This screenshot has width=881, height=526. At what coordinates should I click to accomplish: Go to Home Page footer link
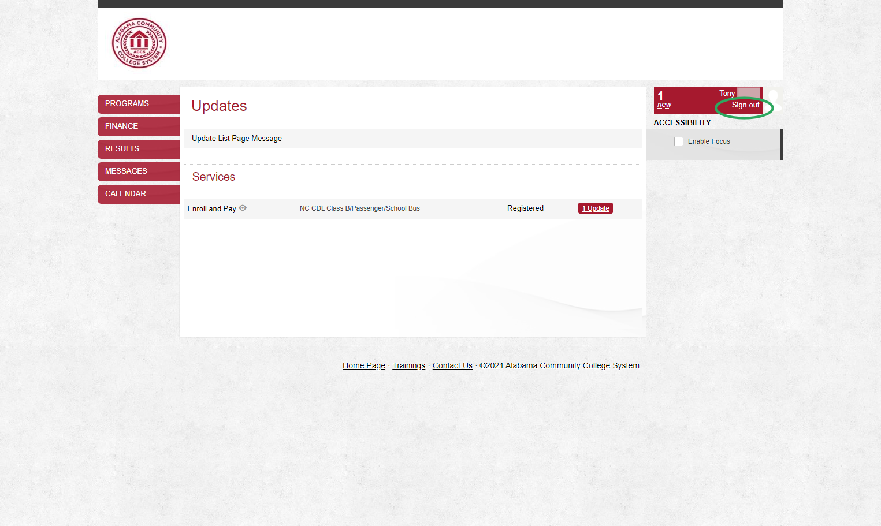tap(364, 365)
